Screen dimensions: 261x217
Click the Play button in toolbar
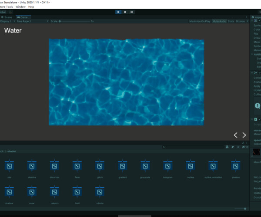tap(118, 12)
